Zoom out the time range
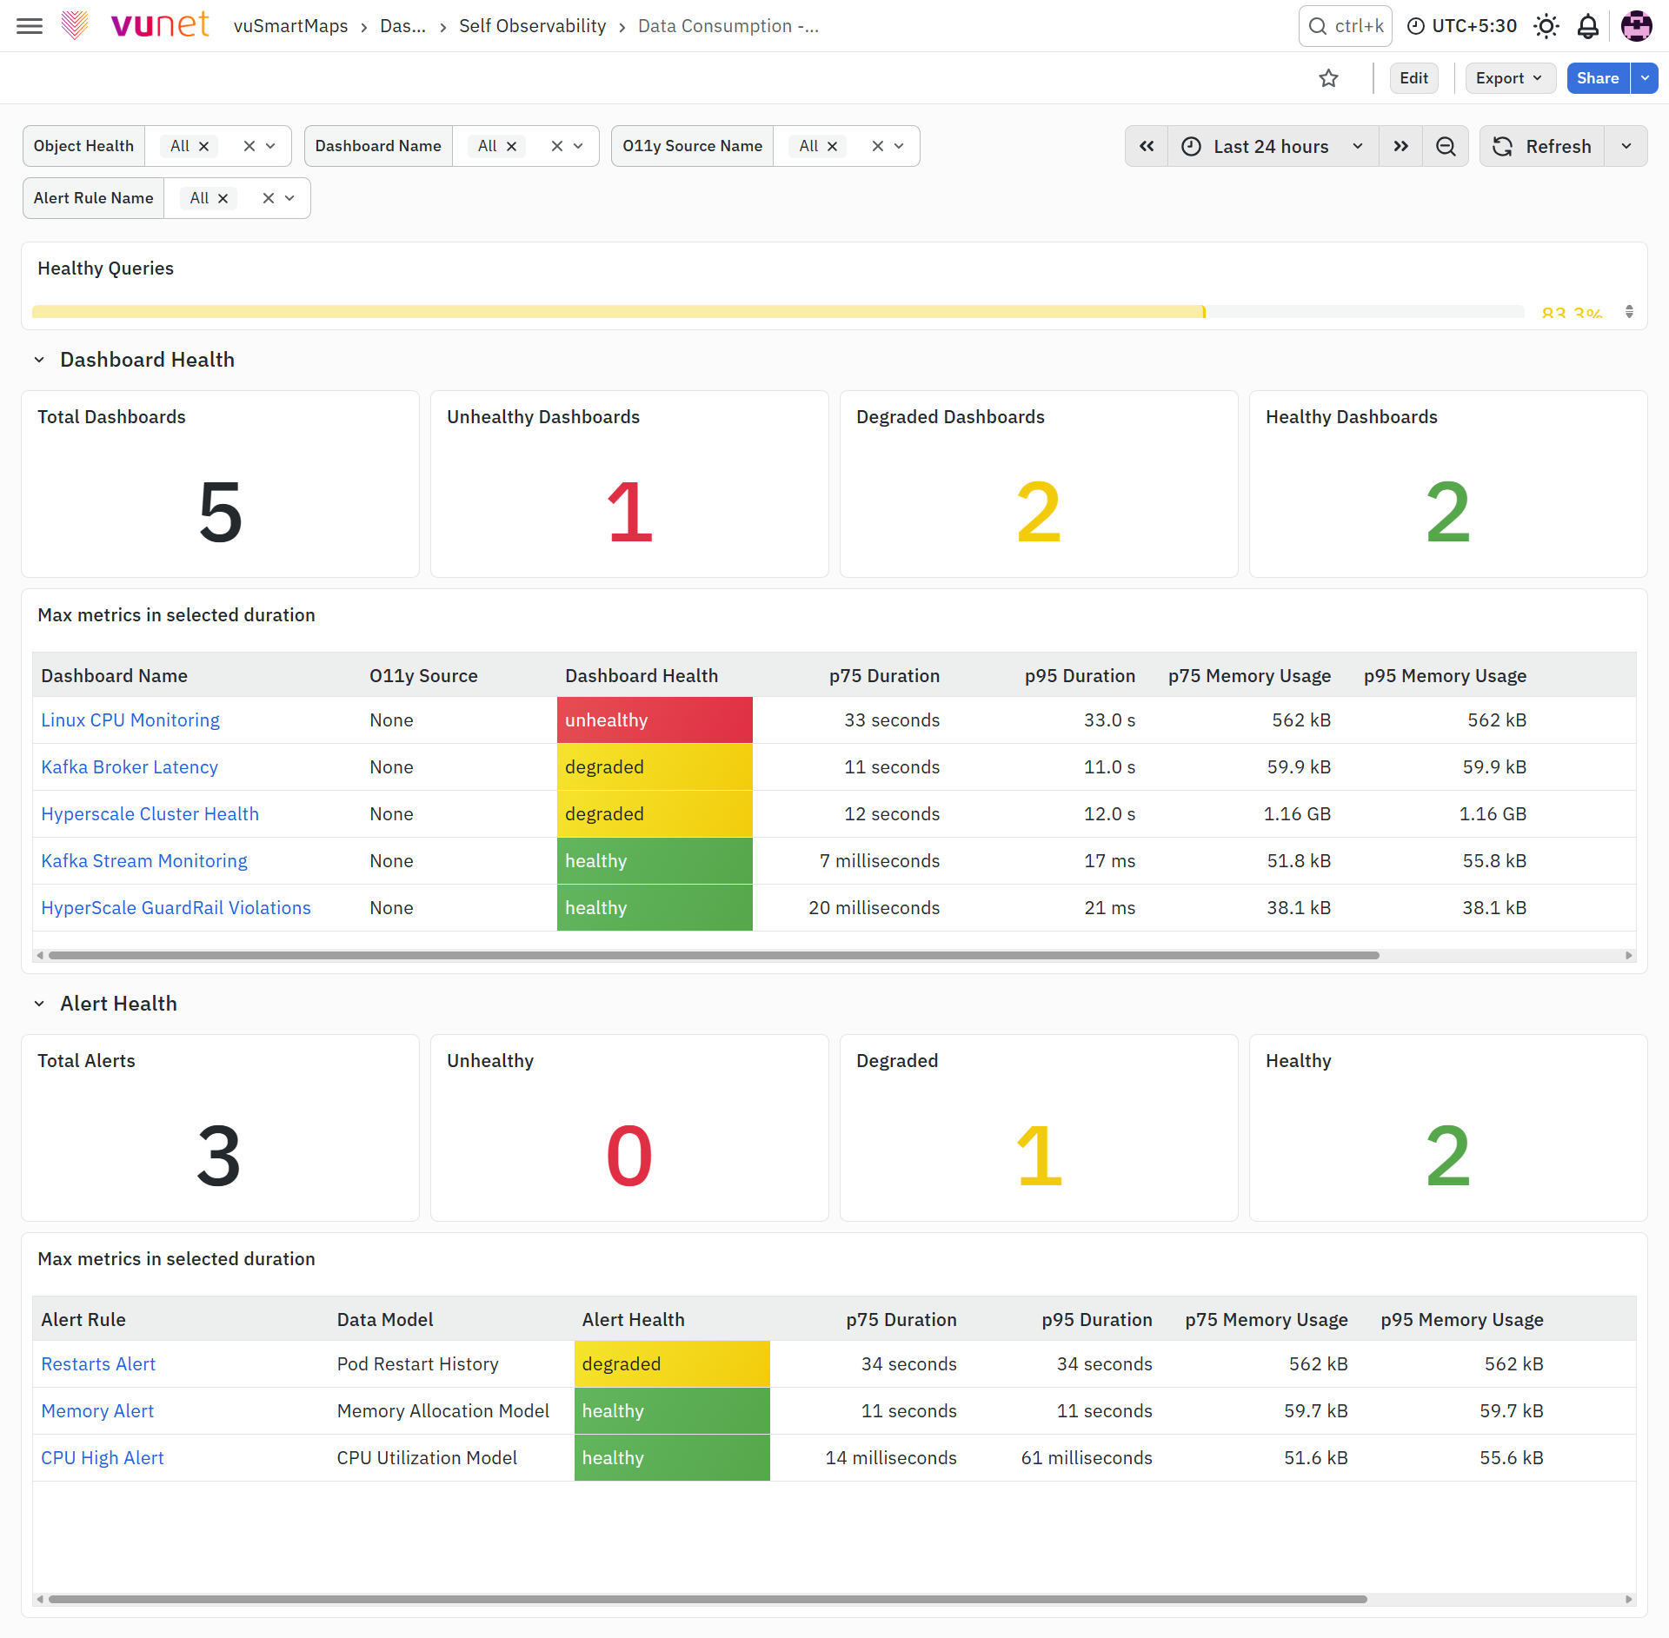Image resolution: width=1669 pixels, height=1638 pixels. 1446,146
